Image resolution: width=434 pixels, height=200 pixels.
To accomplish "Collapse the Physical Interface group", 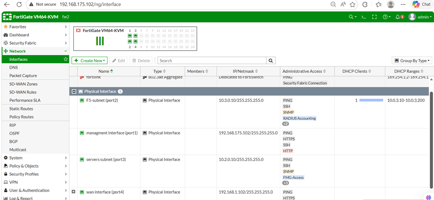I will 74,91.
